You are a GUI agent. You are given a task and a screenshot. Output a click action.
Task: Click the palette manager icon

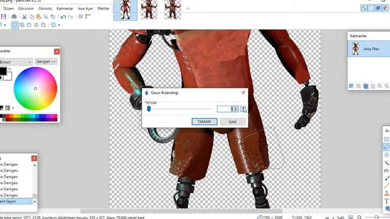point(7,108)
